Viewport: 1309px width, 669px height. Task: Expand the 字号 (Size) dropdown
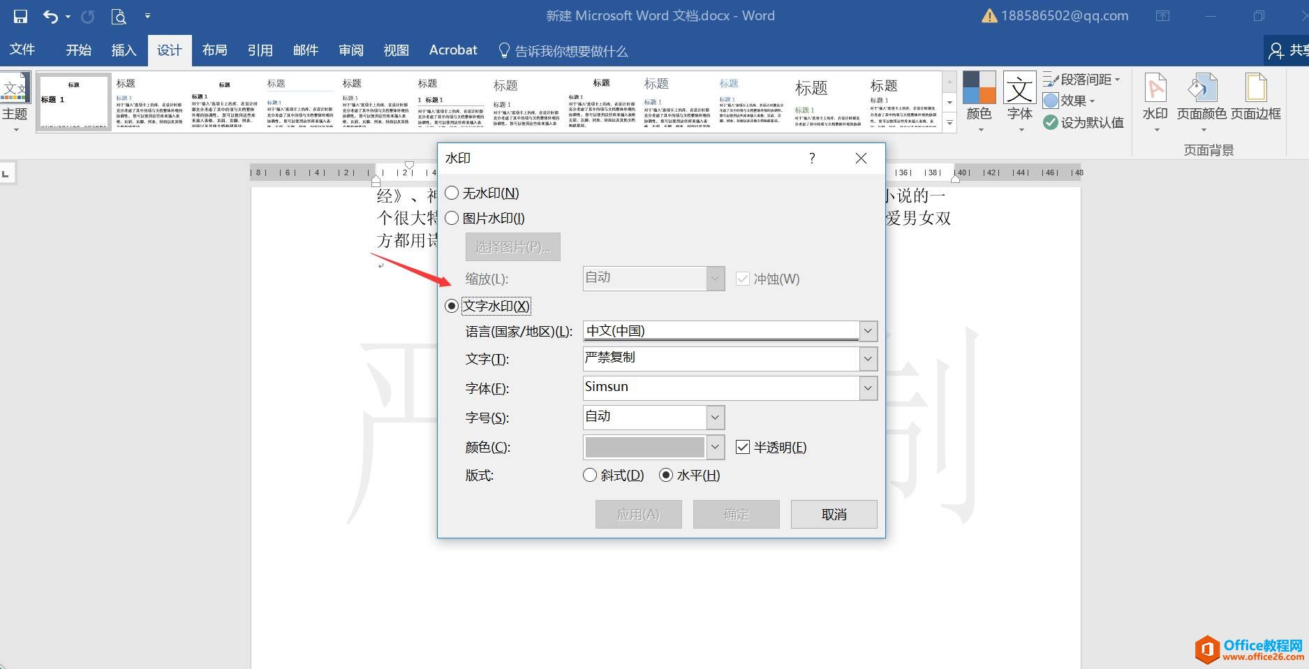[x=713, y=417]
